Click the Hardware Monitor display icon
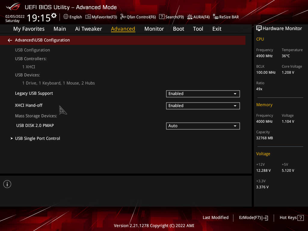Viewport: 308px width, 231px height. (259, 29)
